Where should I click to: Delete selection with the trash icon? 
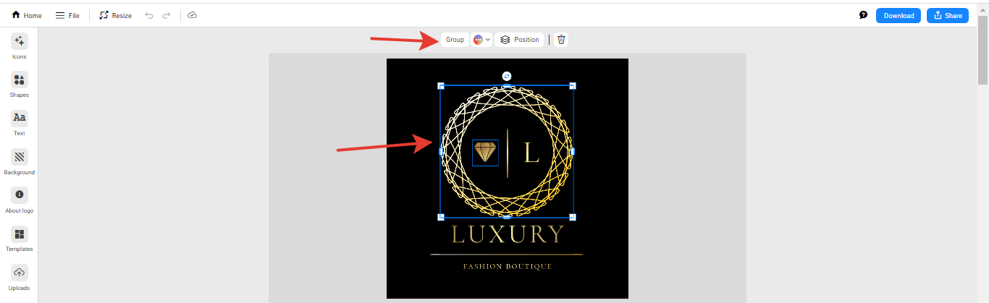coord(561,40)
